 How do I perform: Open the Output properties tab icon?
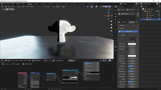pyautogui.click(x=115, y=17)
